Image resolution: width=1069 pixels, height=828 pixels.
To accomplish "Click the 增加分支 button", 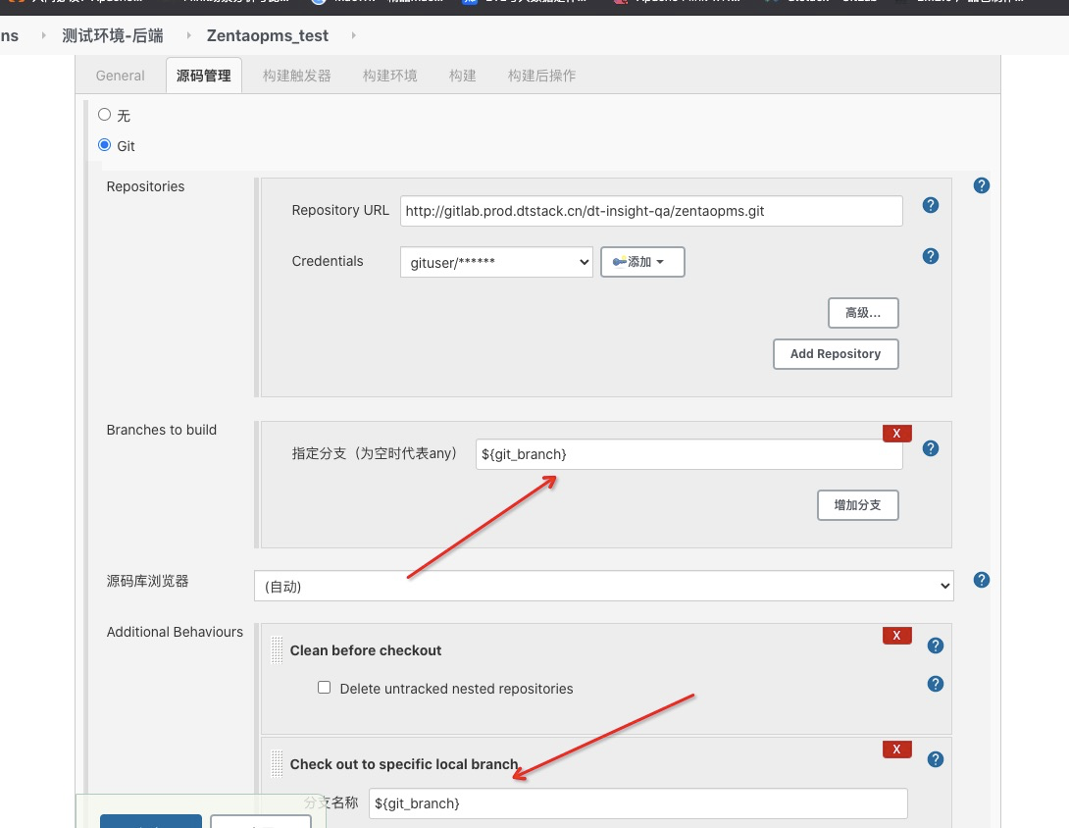I will (858, 505).
